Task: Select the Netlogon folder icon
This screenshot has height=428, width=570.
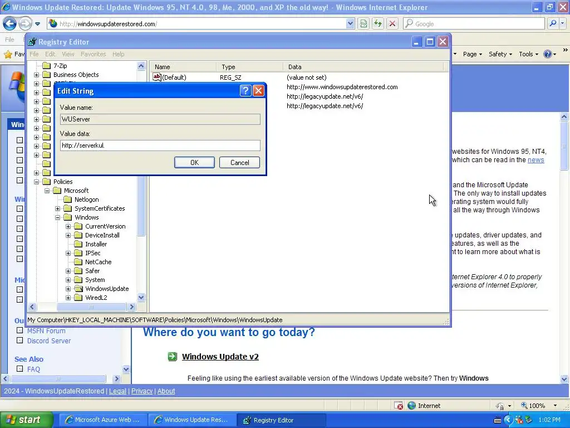Action: coord(67,200)
